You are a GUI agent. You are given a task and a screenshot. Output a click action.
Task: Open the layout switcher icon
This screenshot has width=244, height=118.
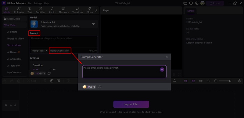pyautogui.click(x=185, y=3)
